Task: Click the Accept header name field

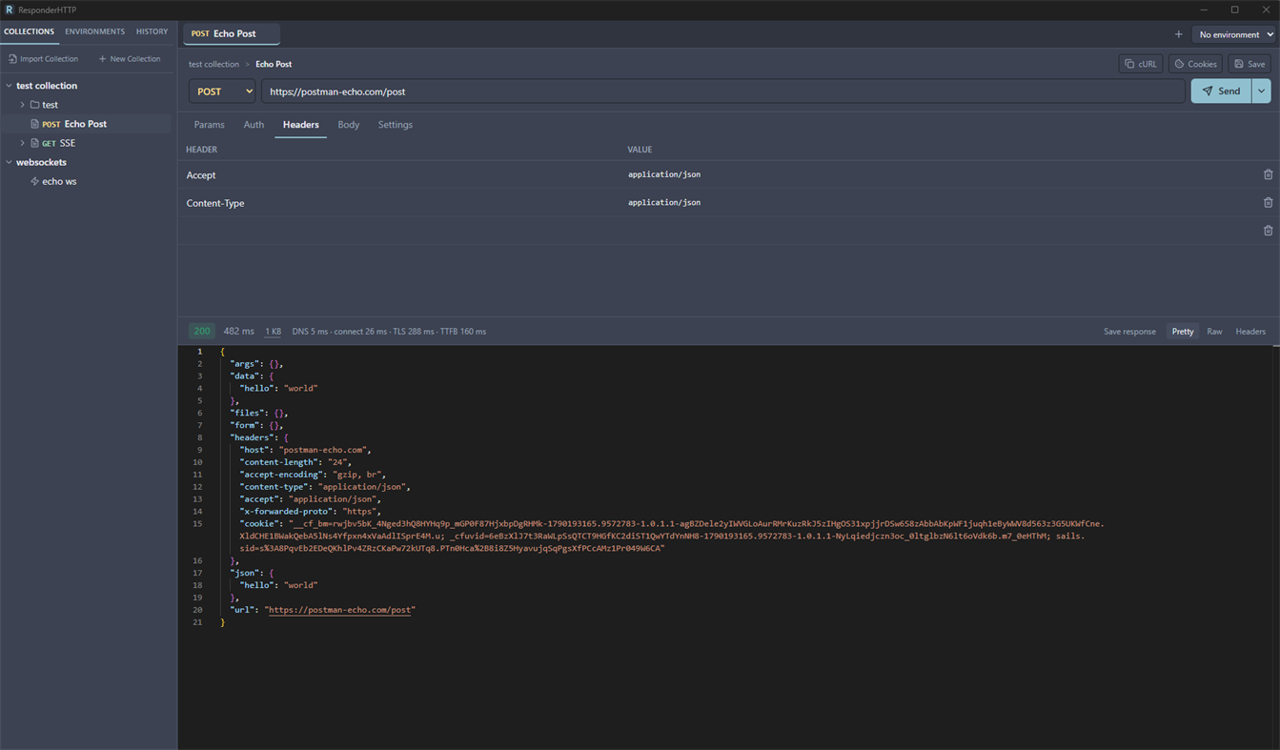Action: 400,174
